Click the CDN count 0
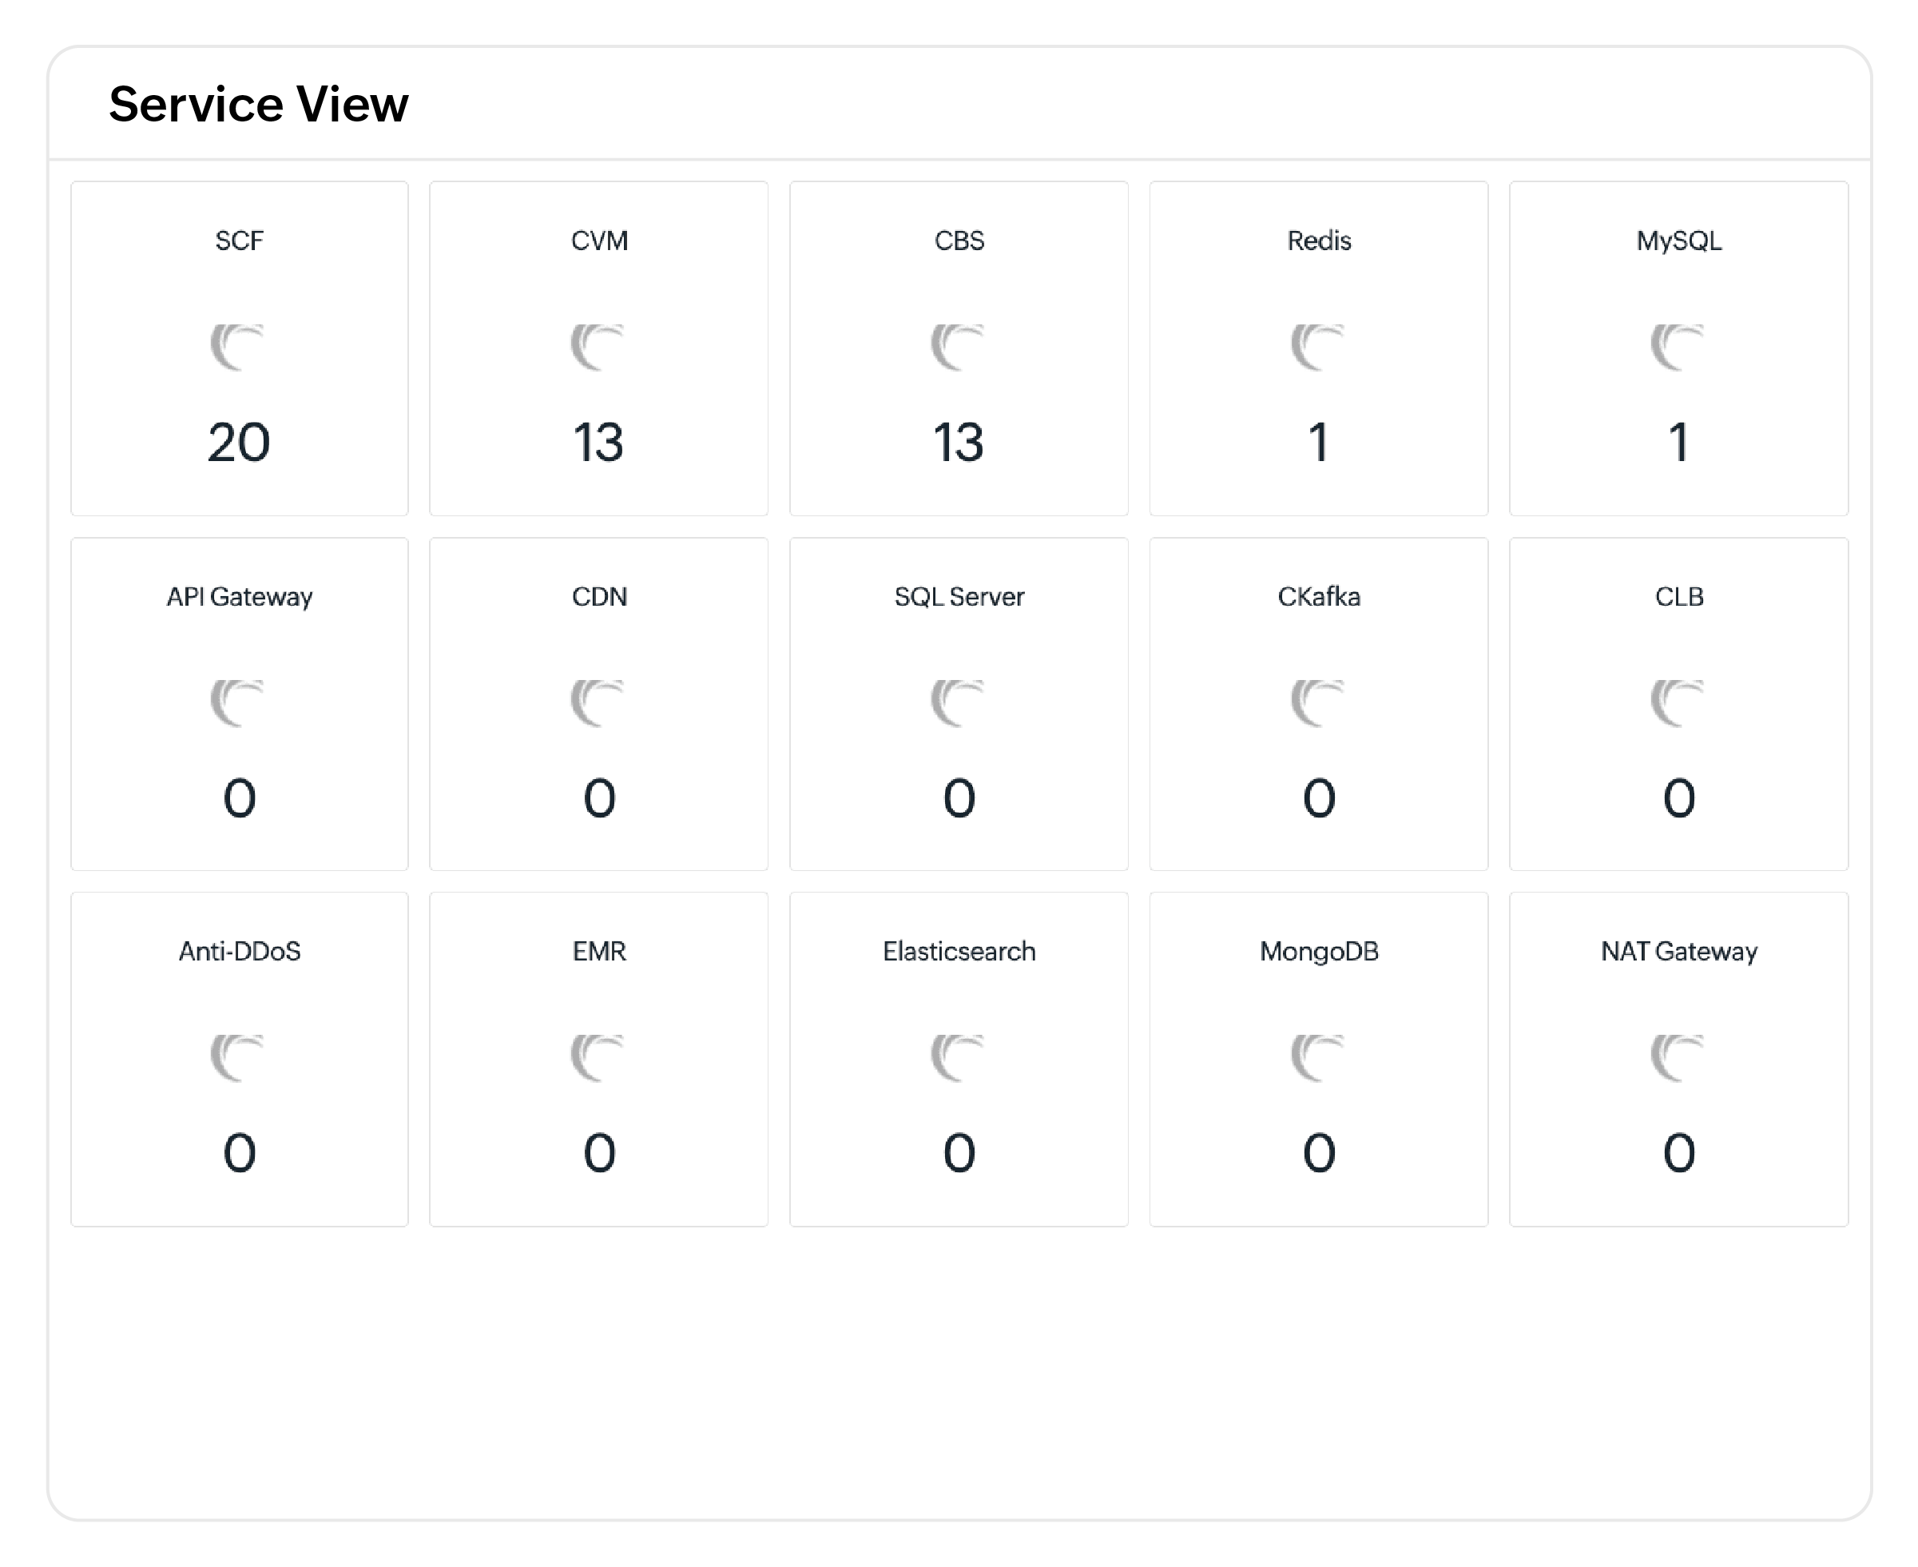Image resolution: width=1918 pixels, height=1567 pixels. 599,798
